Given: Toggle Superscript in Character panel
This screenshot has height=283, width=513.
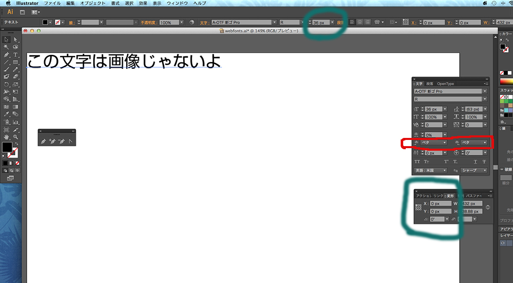Looking at the screenshot, I should [446, 161].
